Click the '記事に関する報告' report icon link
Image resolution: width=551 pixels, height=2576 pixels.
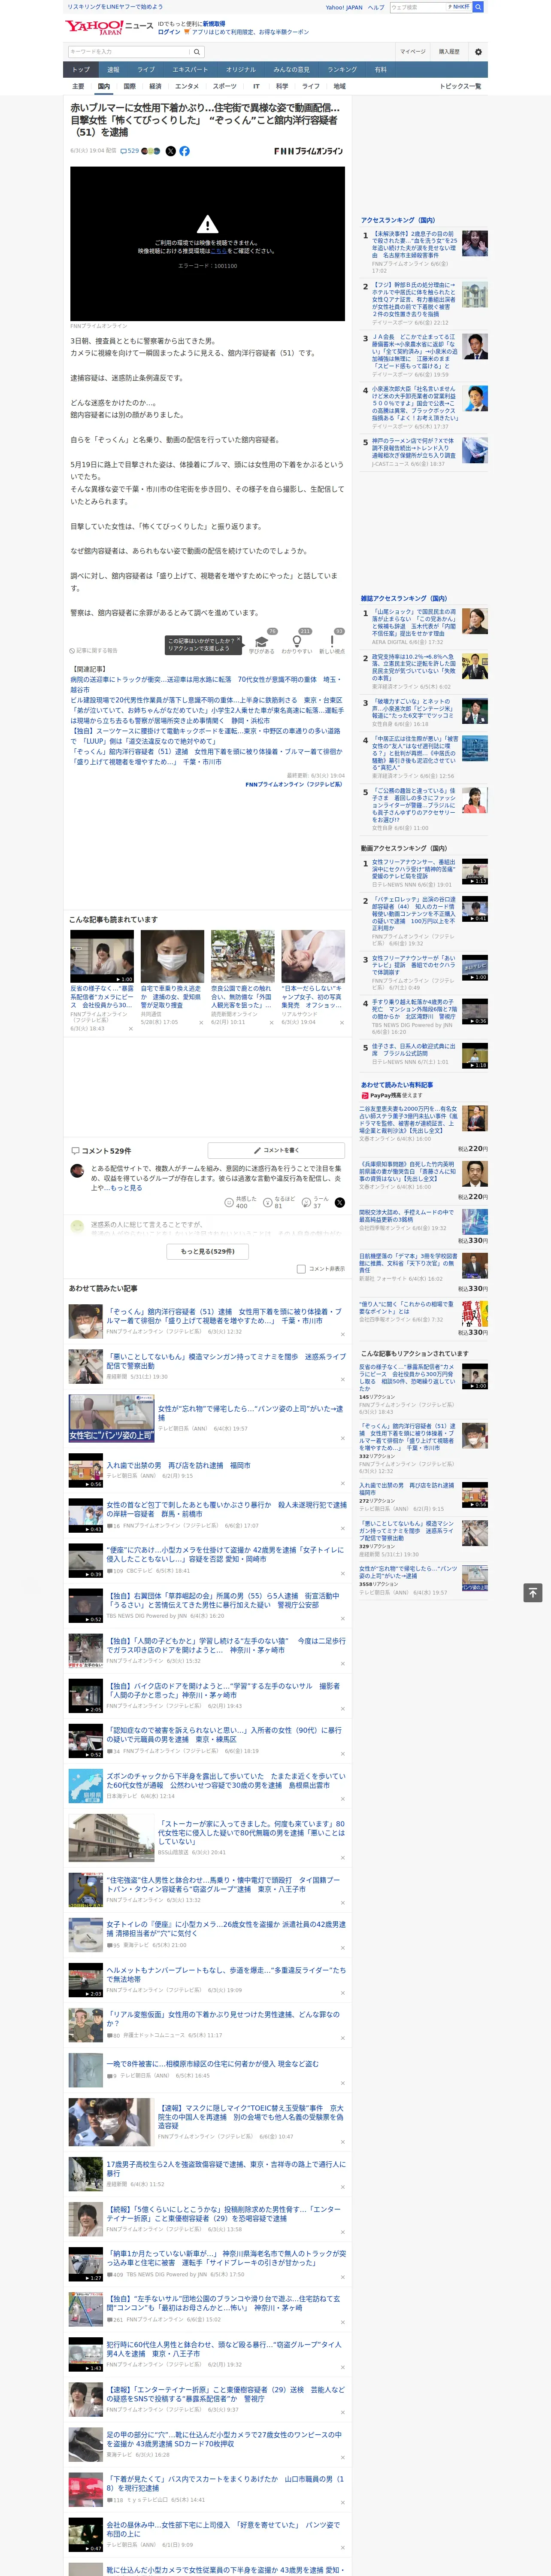pyautogui.click(x=93, y=651)
